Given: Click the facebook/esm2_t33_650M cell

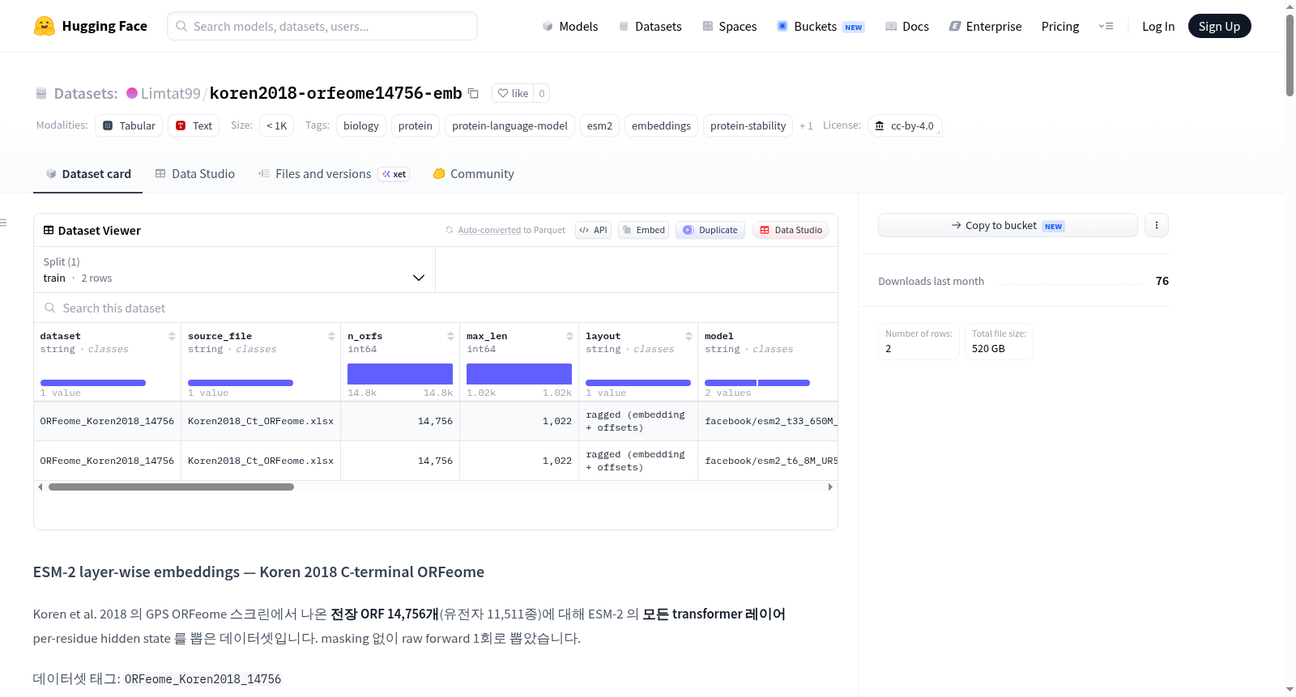Looking at the screenshot, I should [768, 421].
